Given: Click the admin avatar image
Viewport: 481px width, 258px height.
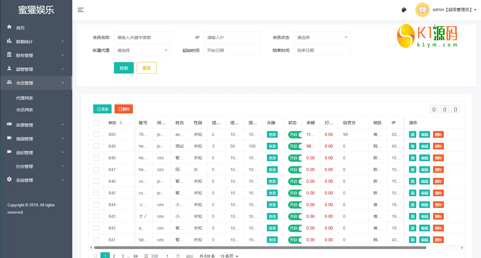Looking at the screenshot, I should [422, 10].
